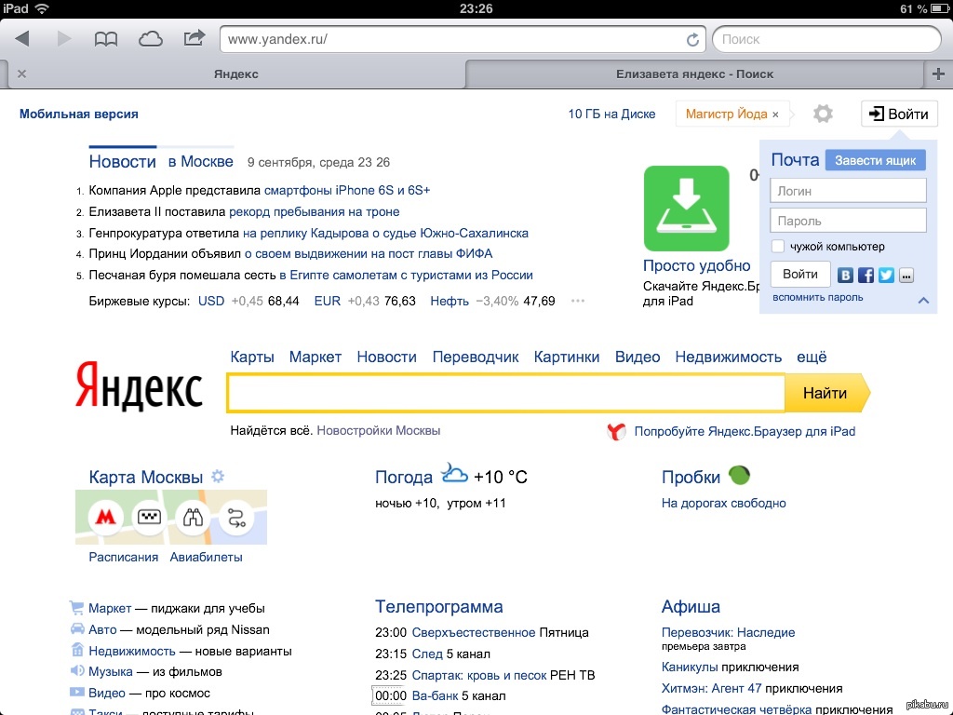The width and height of the screenshot is (953, 715).
Task: Tap the Safari forward arrow
Action: (x=63, y=39)
